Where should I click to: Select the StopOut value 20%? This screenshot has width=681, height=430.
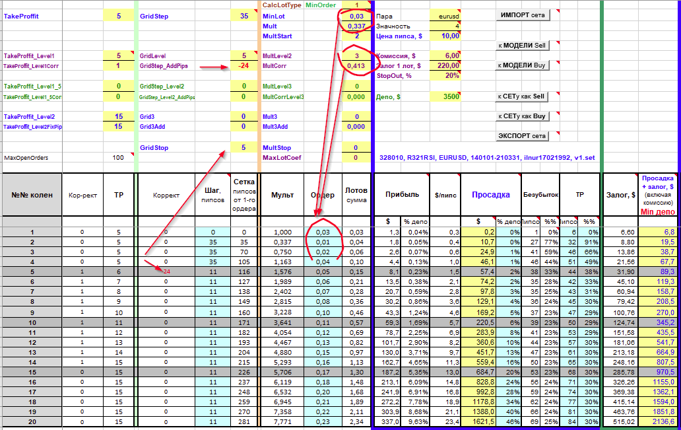[x=445, y=76]
